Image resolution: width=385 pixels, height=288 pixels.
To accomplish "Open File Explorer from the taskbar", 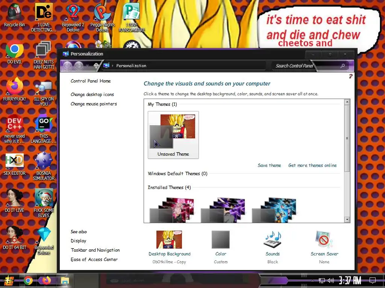I will click(65, 280).
